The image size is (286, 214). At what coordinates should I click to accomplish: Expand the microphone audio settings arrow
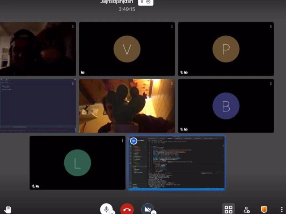[112, 212]
